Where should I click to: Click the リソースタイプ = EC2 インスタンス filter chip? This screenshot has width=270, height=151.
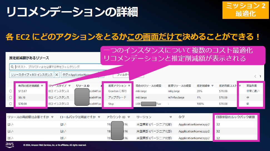coord(32,75)
